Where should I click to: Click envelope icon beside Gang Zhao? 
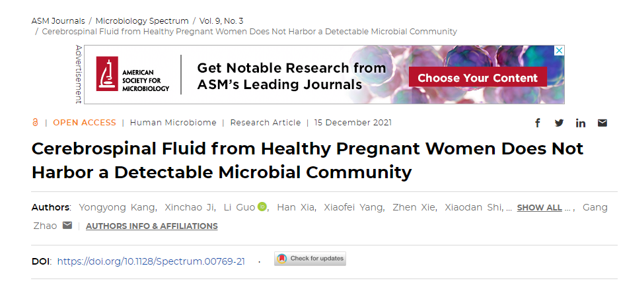67,226
